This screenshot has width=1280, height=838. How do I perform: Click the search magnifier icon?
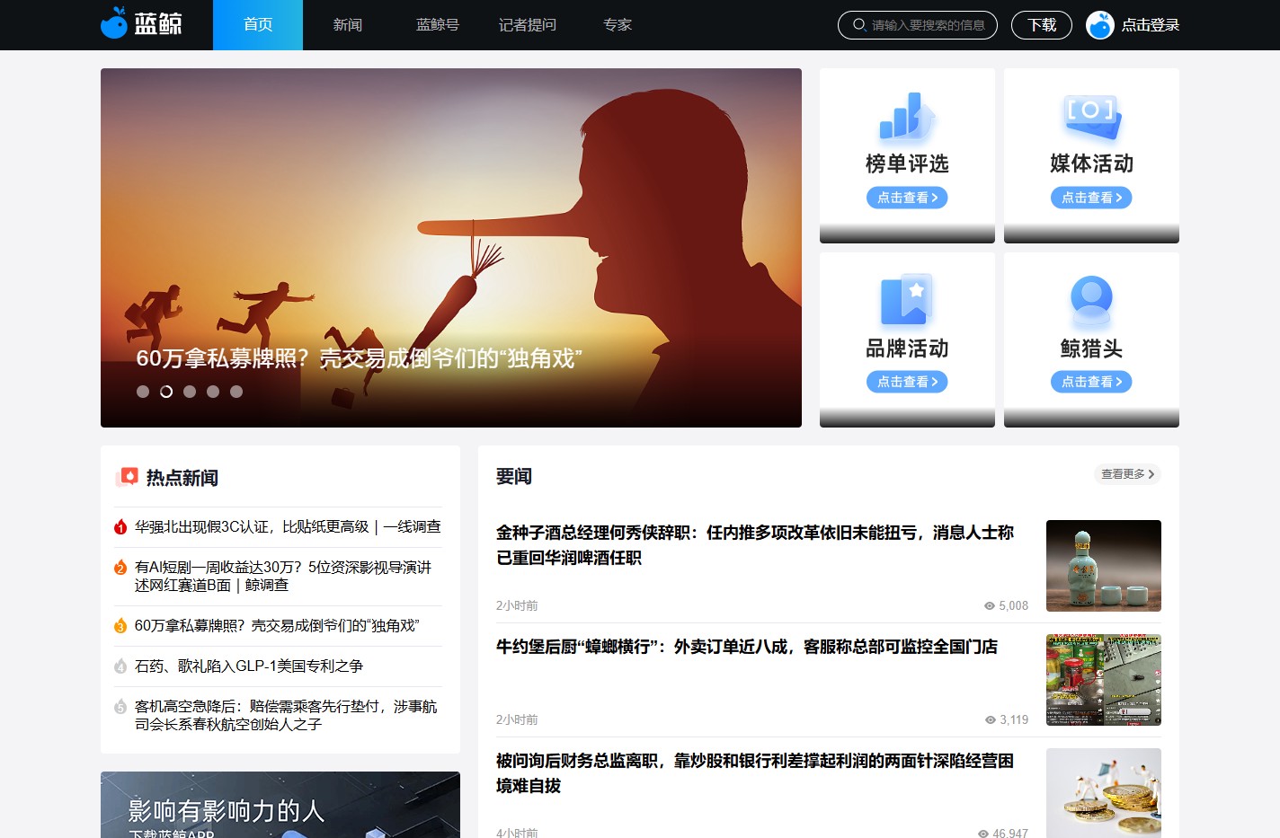pos(859,25)
